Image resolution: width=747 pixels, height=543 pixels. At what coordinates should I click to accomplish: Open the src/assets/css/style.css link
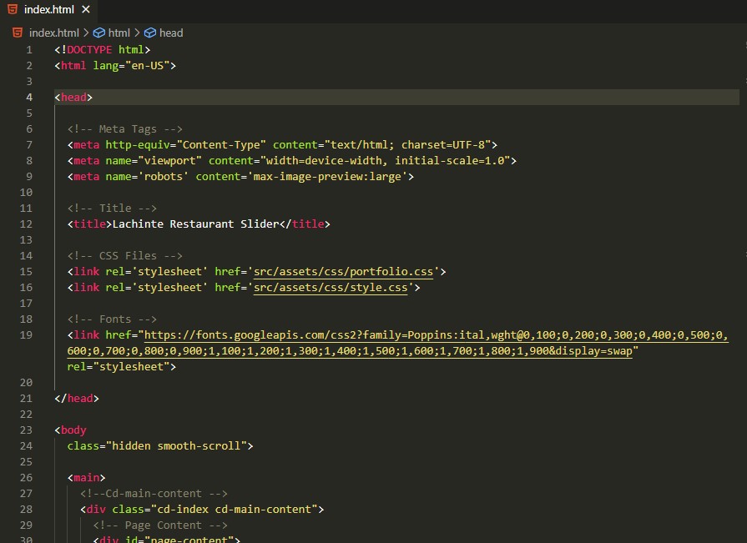click(x=331, y=288)
